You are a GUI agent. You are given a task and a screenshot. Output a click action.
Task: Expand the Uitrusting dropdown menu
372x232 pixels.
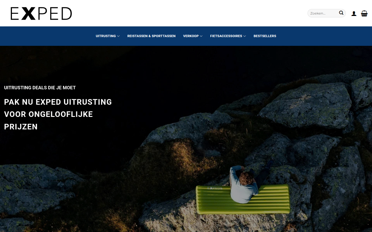tap(108, 36)
